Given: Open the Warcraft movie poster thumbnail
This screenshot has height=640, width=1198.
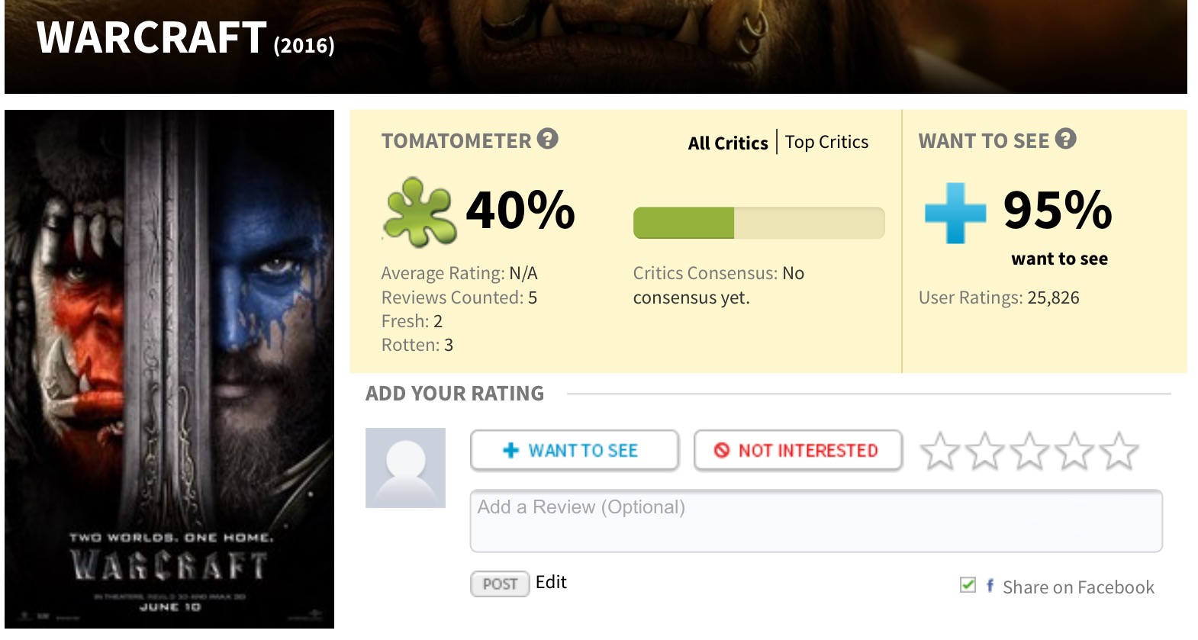Looking at the screenshot, I should [169, 368].
